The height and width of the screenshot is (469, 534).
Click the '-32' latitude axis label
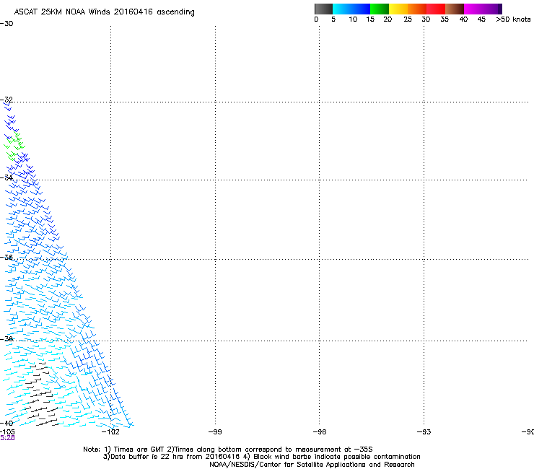6,100
